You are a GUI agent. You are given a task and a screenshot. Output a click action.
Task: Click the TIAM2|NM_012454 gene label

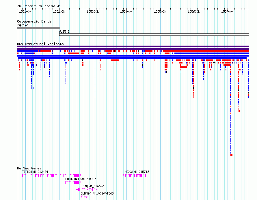[35, 172]
